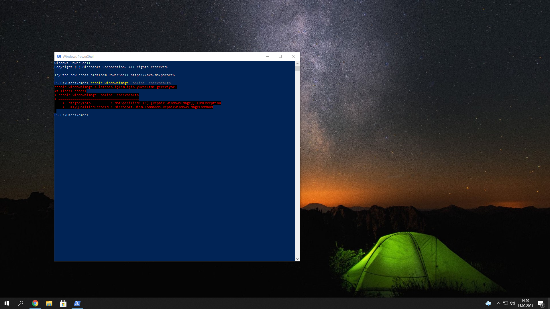
Task: Close the Windows PowerShell window
Action: pos(293,56)
